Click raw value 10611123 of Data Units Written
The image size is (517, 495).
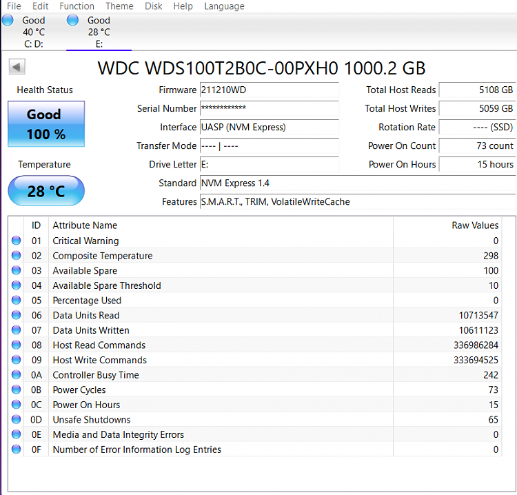click(478, 330)
